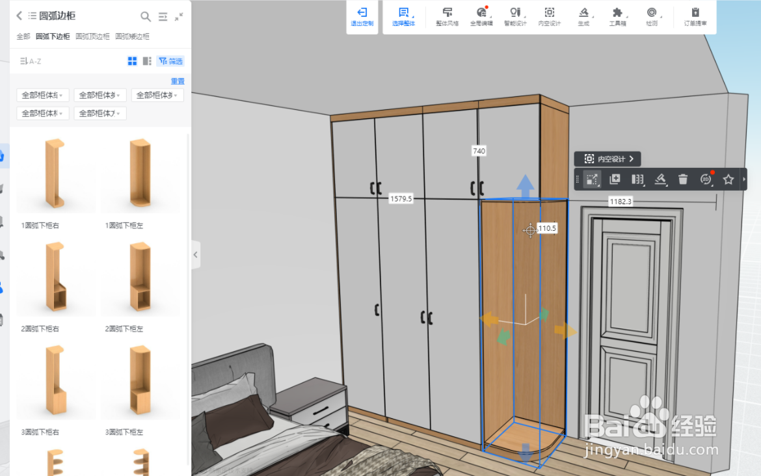The width and height of the screenshot is (761, 476).
Task: Select the 圆弧下边柜 tab
Action: click(53, 36)
